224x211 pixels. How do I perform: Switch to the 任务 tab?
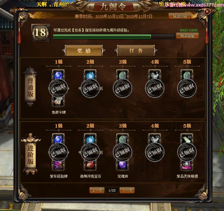[x=136, y=50]
